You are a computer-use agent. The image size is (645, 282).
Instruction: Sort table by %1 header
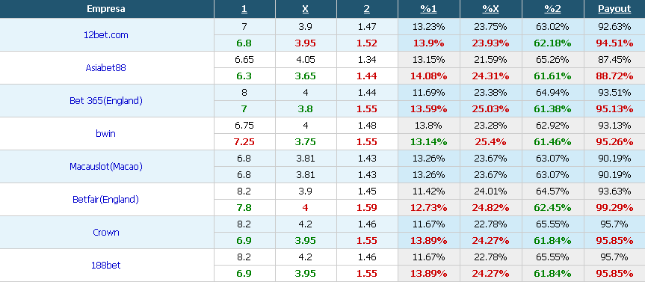[x=428, y=9]
